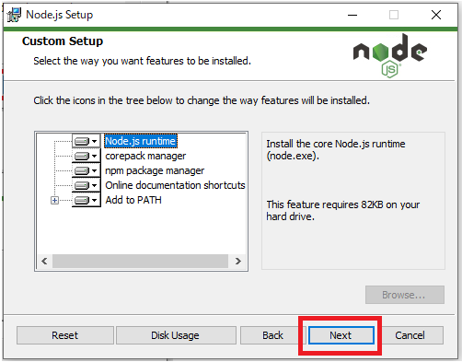Screen dimensions: 462x362
Task: Click the Reset button
Action: [x=65, y=335]
